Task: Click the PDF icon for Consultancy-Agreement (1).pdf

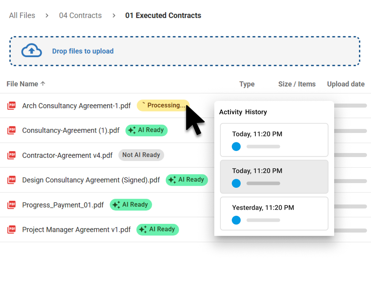Action: tap(12, 130)
